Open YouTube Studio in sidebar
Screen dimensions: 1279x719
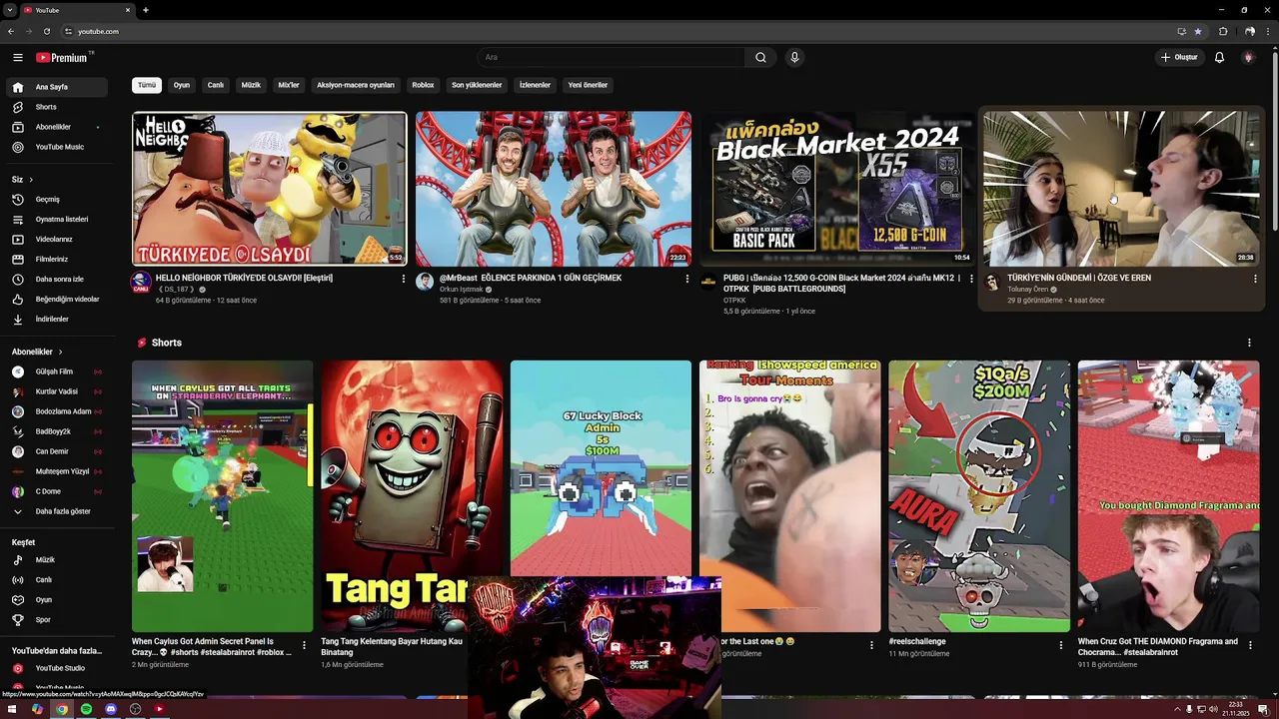click(56, 668)
